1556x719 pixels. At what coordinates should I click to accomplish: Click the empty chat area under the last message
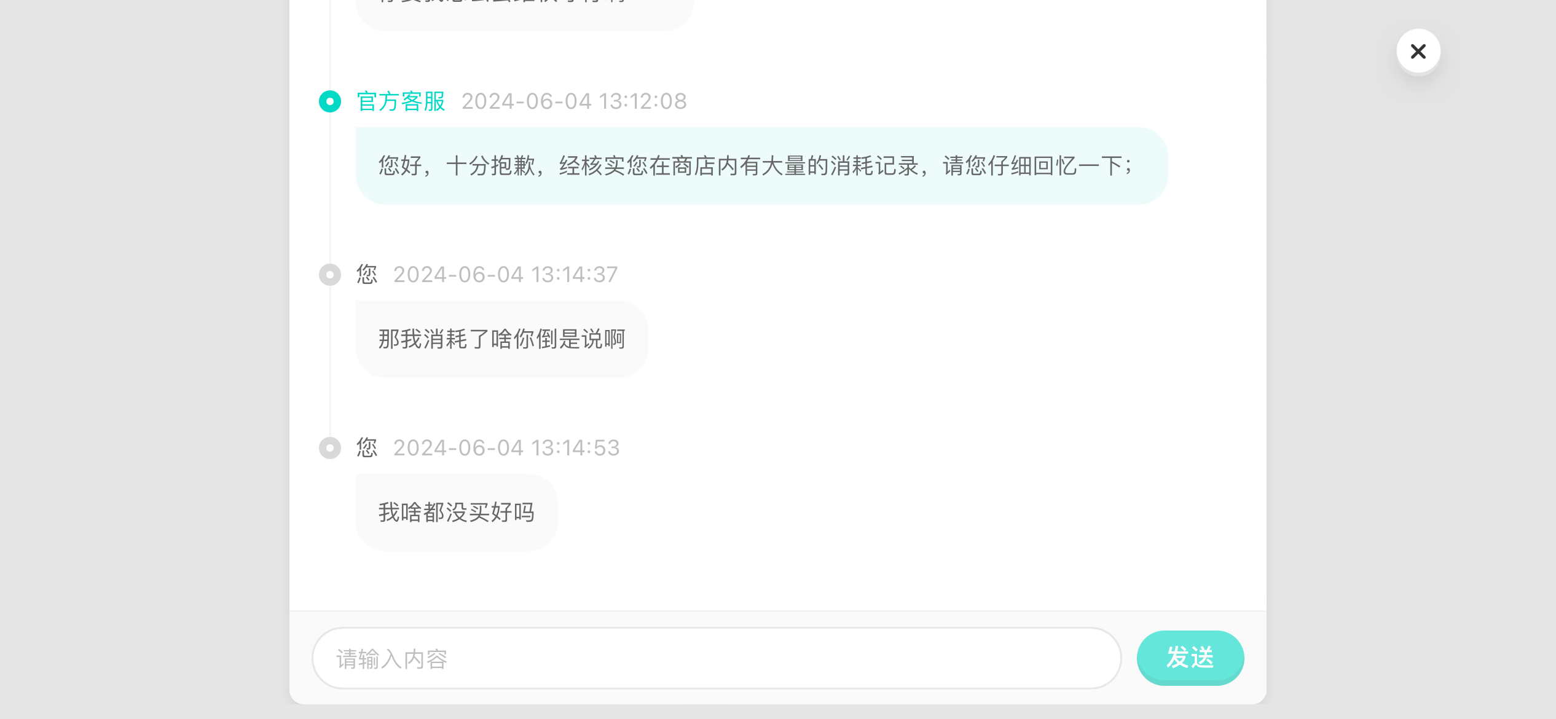(x=777, y=581)
